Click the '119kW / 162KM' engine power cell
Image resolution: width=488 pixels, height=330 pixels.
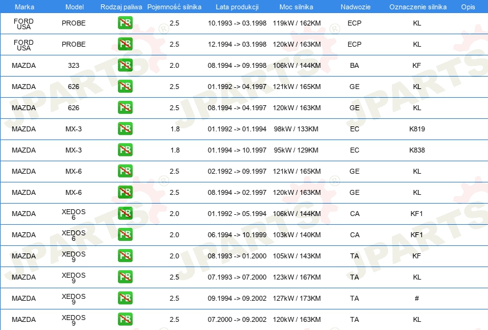296,23
